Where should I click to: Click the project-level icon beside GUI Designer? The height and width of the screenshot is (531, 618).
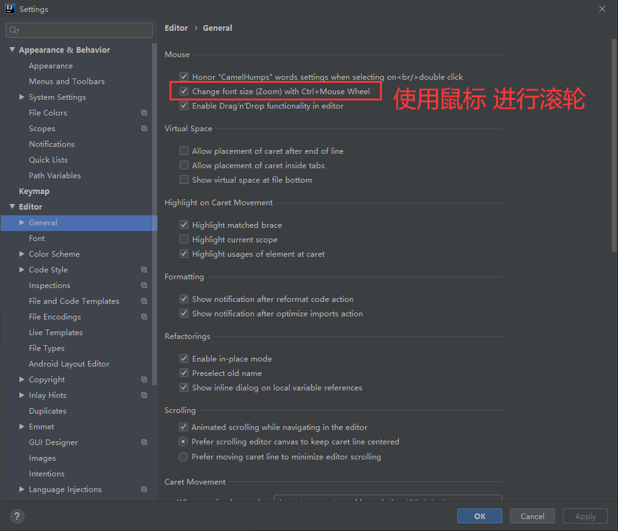(144, 442)
